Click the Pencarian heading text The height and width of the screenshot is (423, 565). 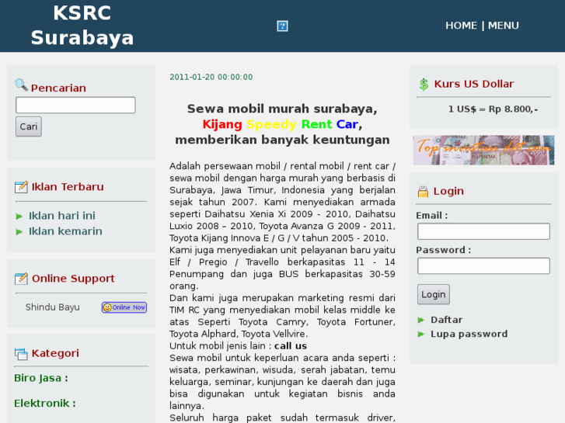point(58,88)
